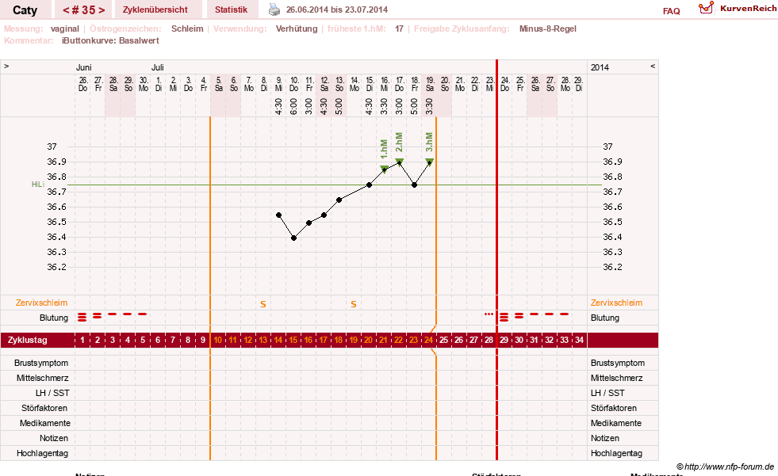Screen dimensions: 778x476
Task: Click the right Hochlagentag row label
Action: click(616, 453)
